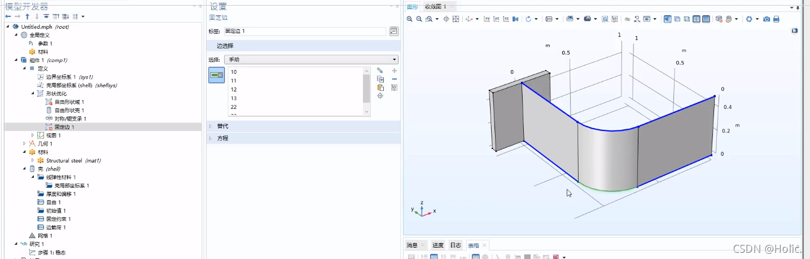
Task: Toggle the activate selection switch
Action: point(217,74)
